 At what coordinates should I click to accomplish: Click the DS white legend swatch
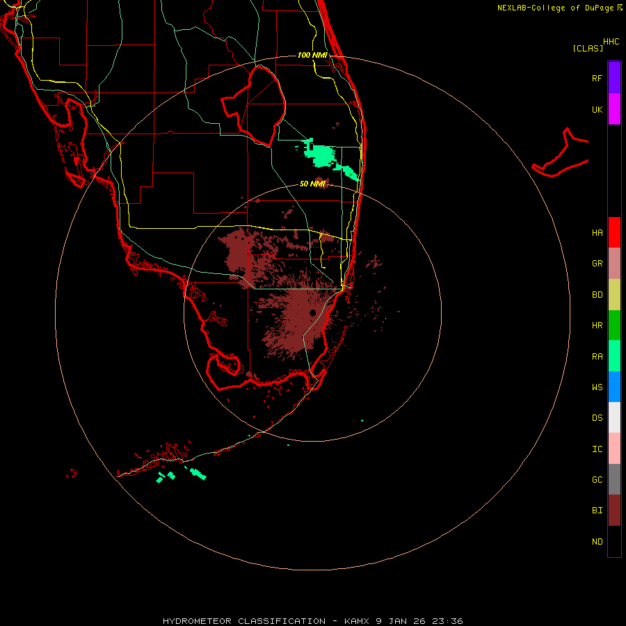click(x=614, y=417)
